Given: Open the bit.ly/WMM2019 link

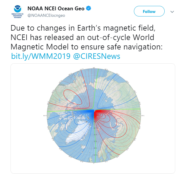Looking at the screenshot, I should 41,56.
